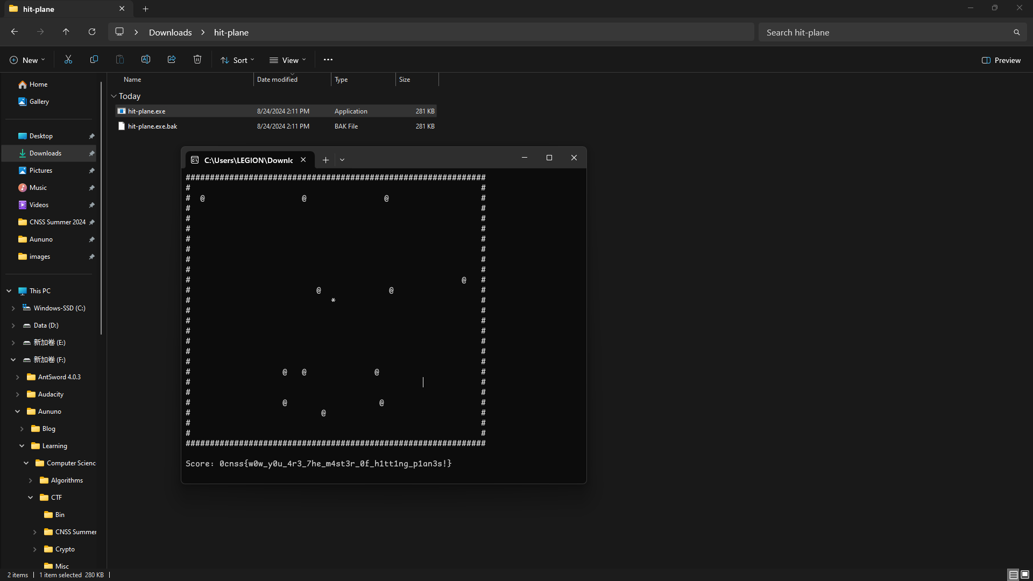
Task: Open the New dropdown menu
Action: (27, 60)
